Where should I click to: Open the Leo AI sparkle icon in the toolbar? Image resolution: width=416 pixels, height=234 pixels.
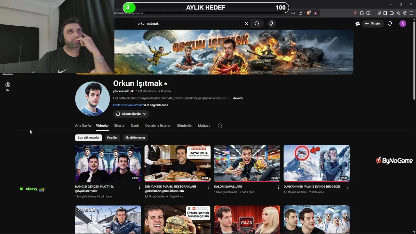398,13
